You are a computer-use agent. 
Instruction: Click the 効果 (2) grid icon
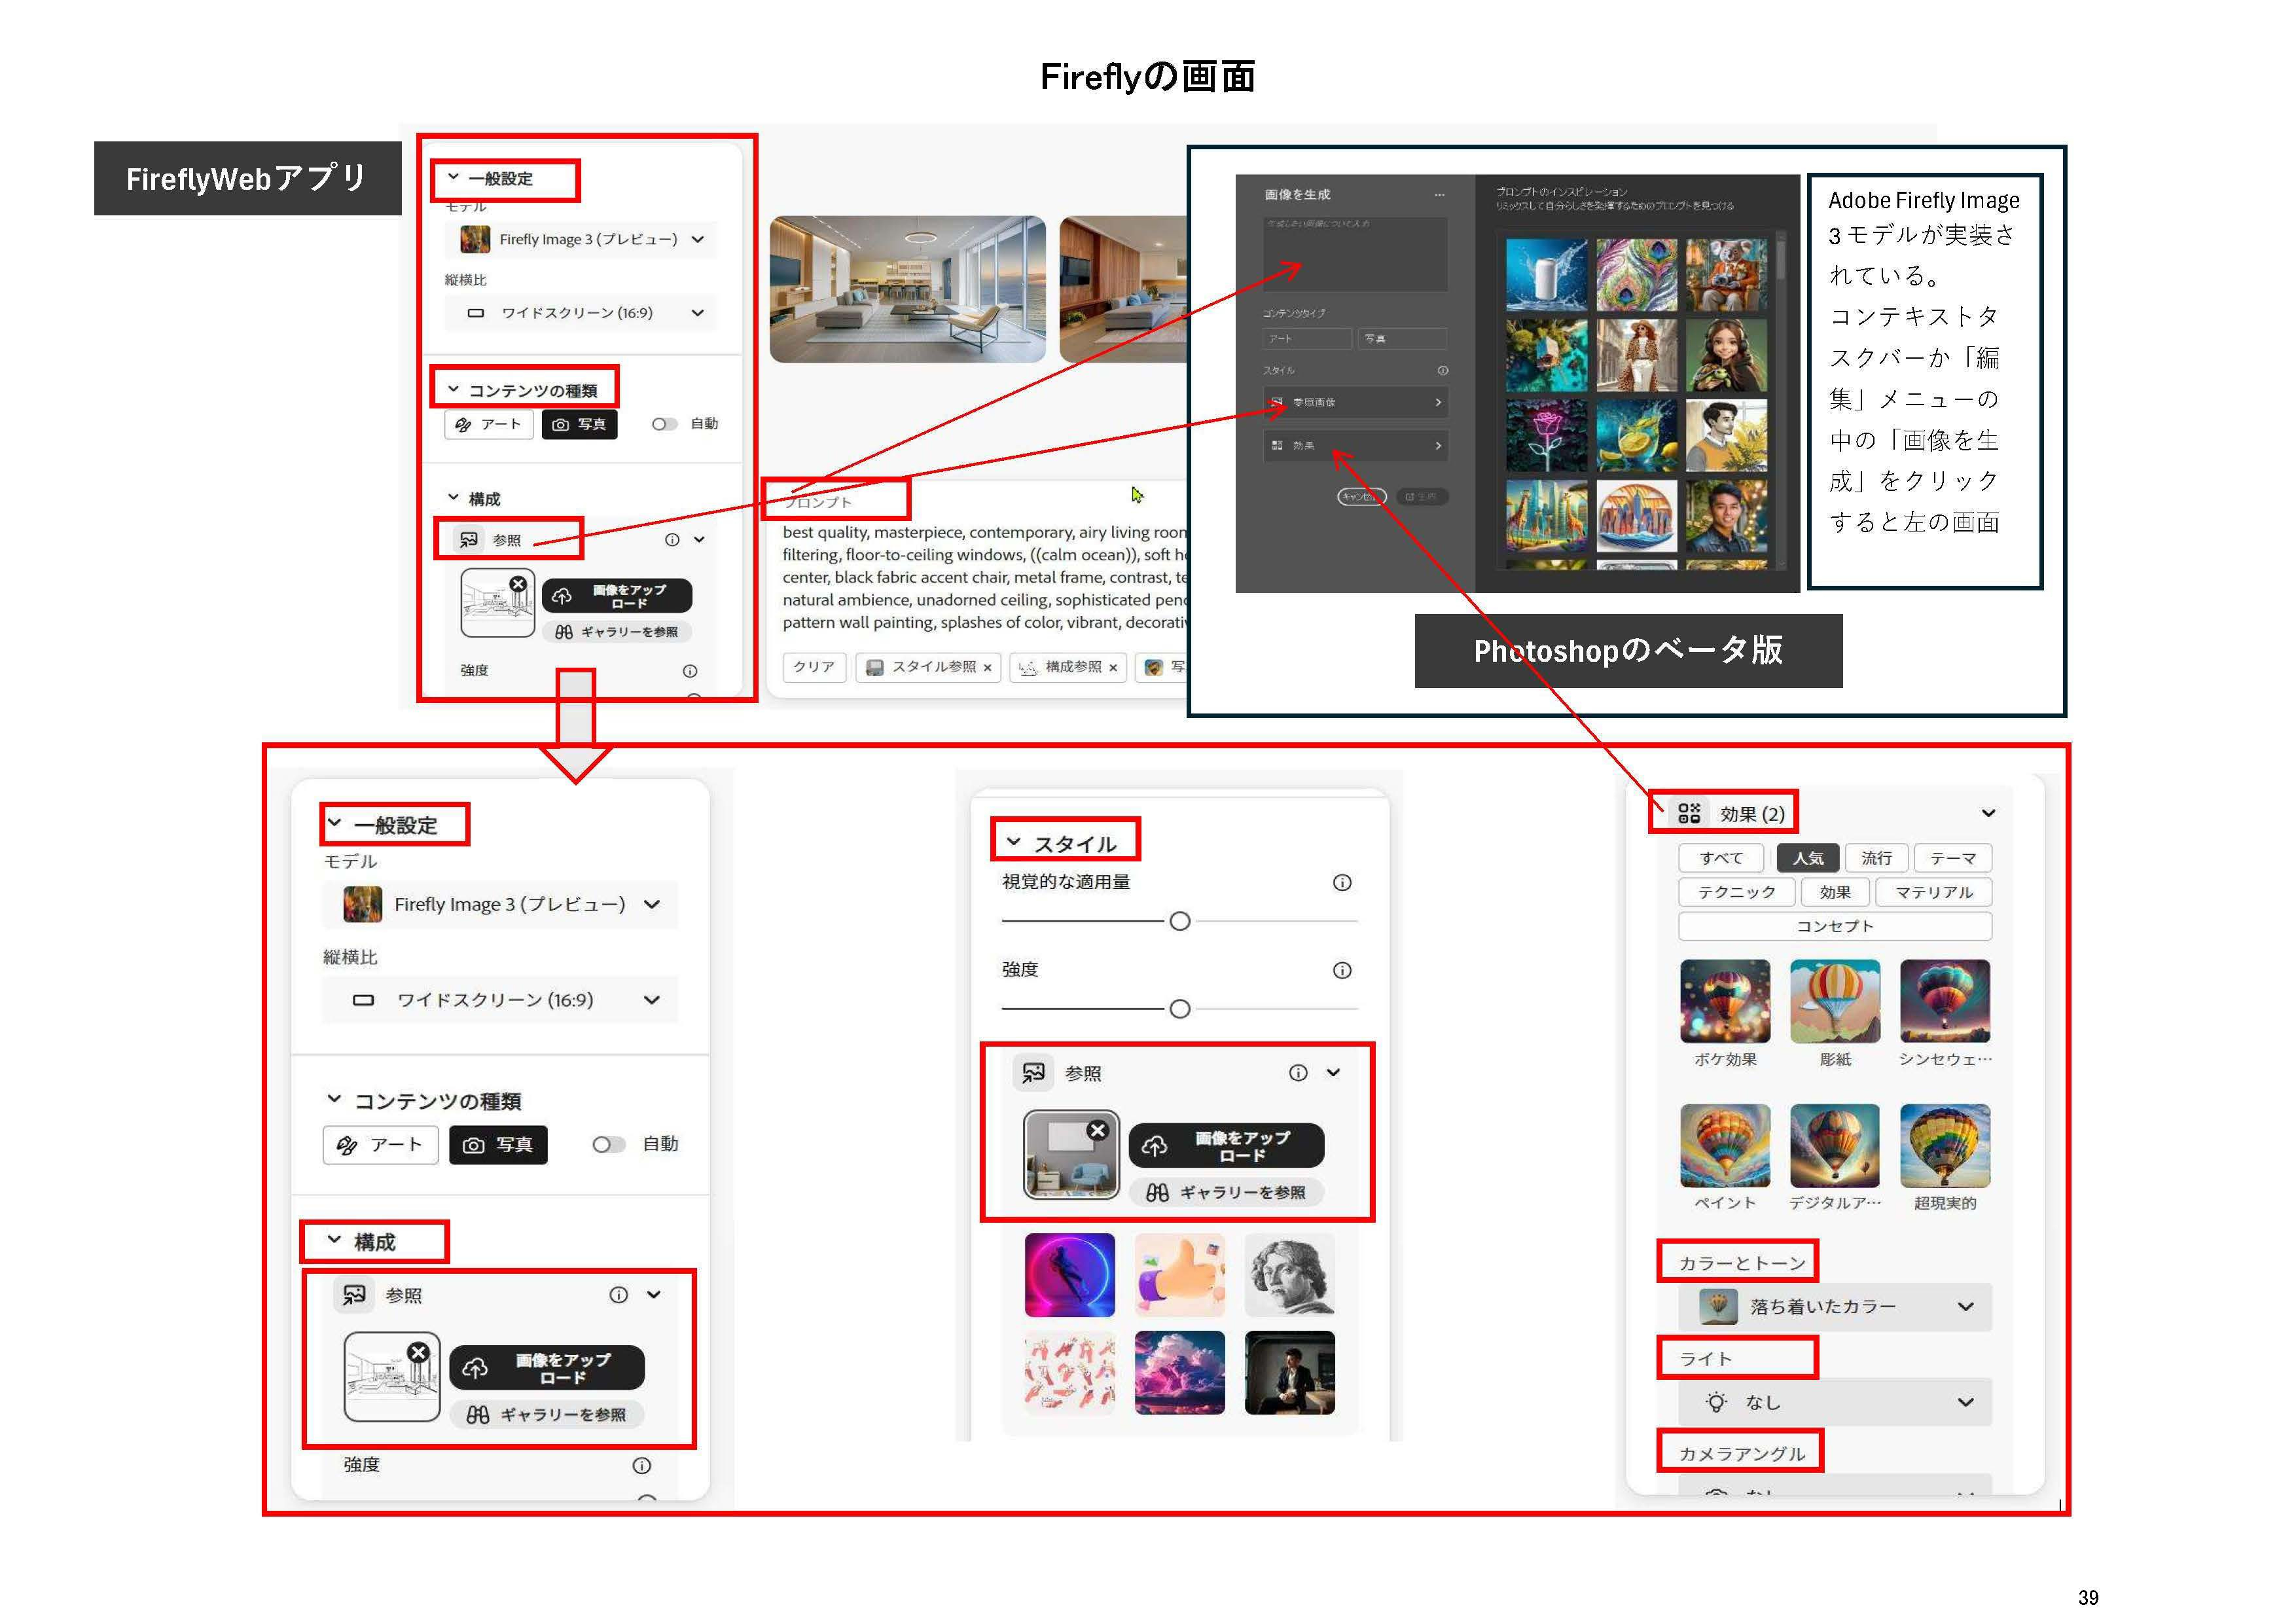tap(1690, 814)
